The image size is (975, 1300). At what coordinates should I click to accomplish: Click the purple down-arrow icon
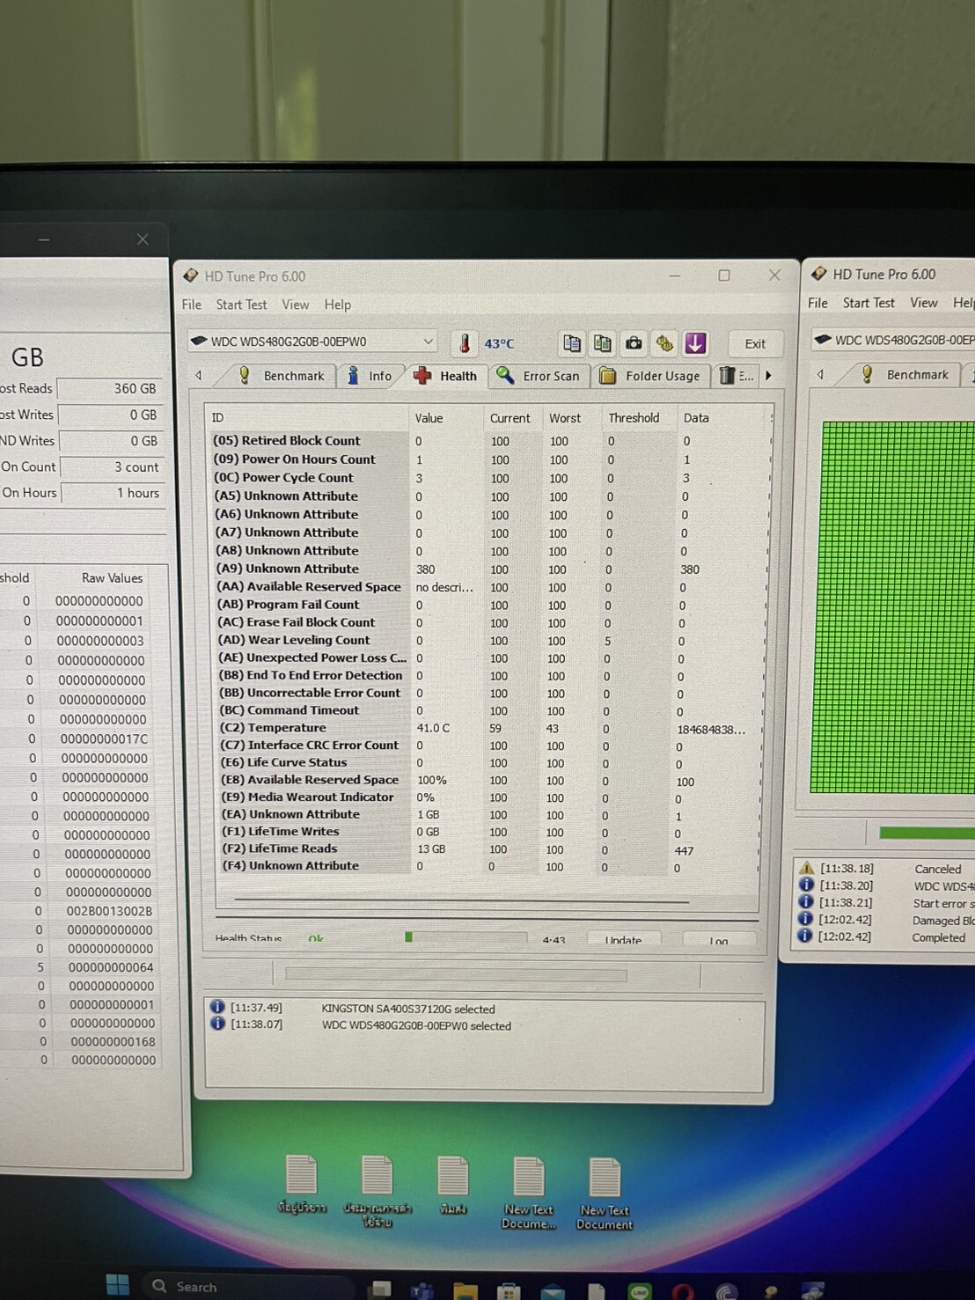(x=695, y=343)
